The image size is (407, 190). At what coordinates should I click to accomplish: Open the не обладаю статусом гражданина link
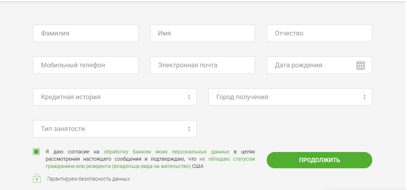(227, 159)
